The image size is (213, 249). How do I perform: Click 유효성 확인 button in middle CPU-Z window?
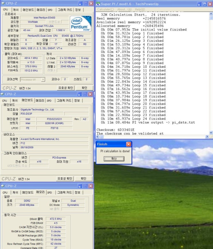pyautogui.click(x=65, y=178)
